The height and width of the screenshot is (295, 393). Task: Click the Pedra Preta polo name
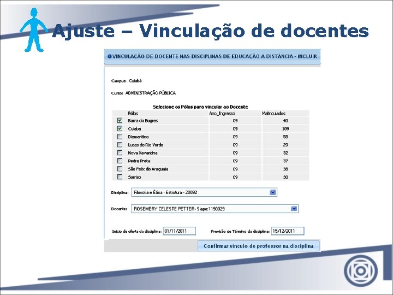[x=139, y=161]
